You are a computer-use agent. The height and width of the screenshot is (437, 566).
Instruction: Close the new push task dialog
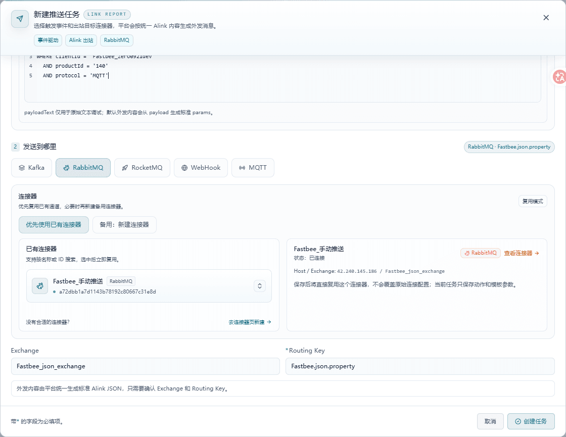pyautogui.click(x=546, y=18)
